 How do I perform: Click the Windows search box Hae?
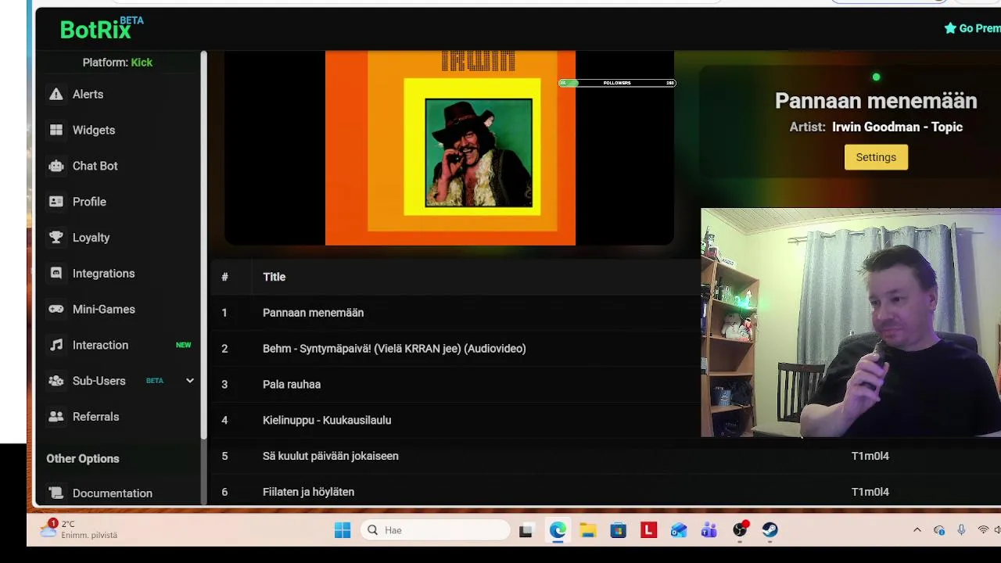click(x=435, y=530)
